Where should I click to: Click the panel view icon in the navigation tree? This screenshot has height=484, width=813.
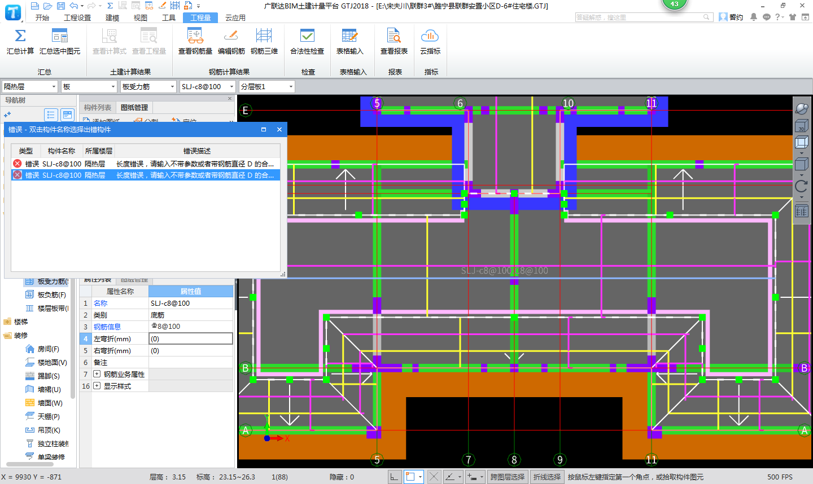(67, 115)
